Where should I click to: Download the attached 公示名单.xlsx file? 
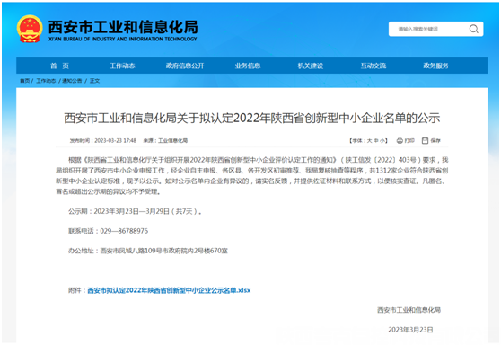pyautogui.click(x=169, y=290)
